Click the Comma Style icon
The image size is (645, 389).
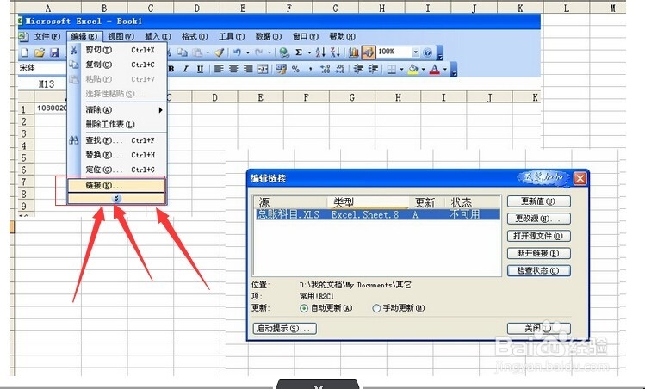[310, 69]
